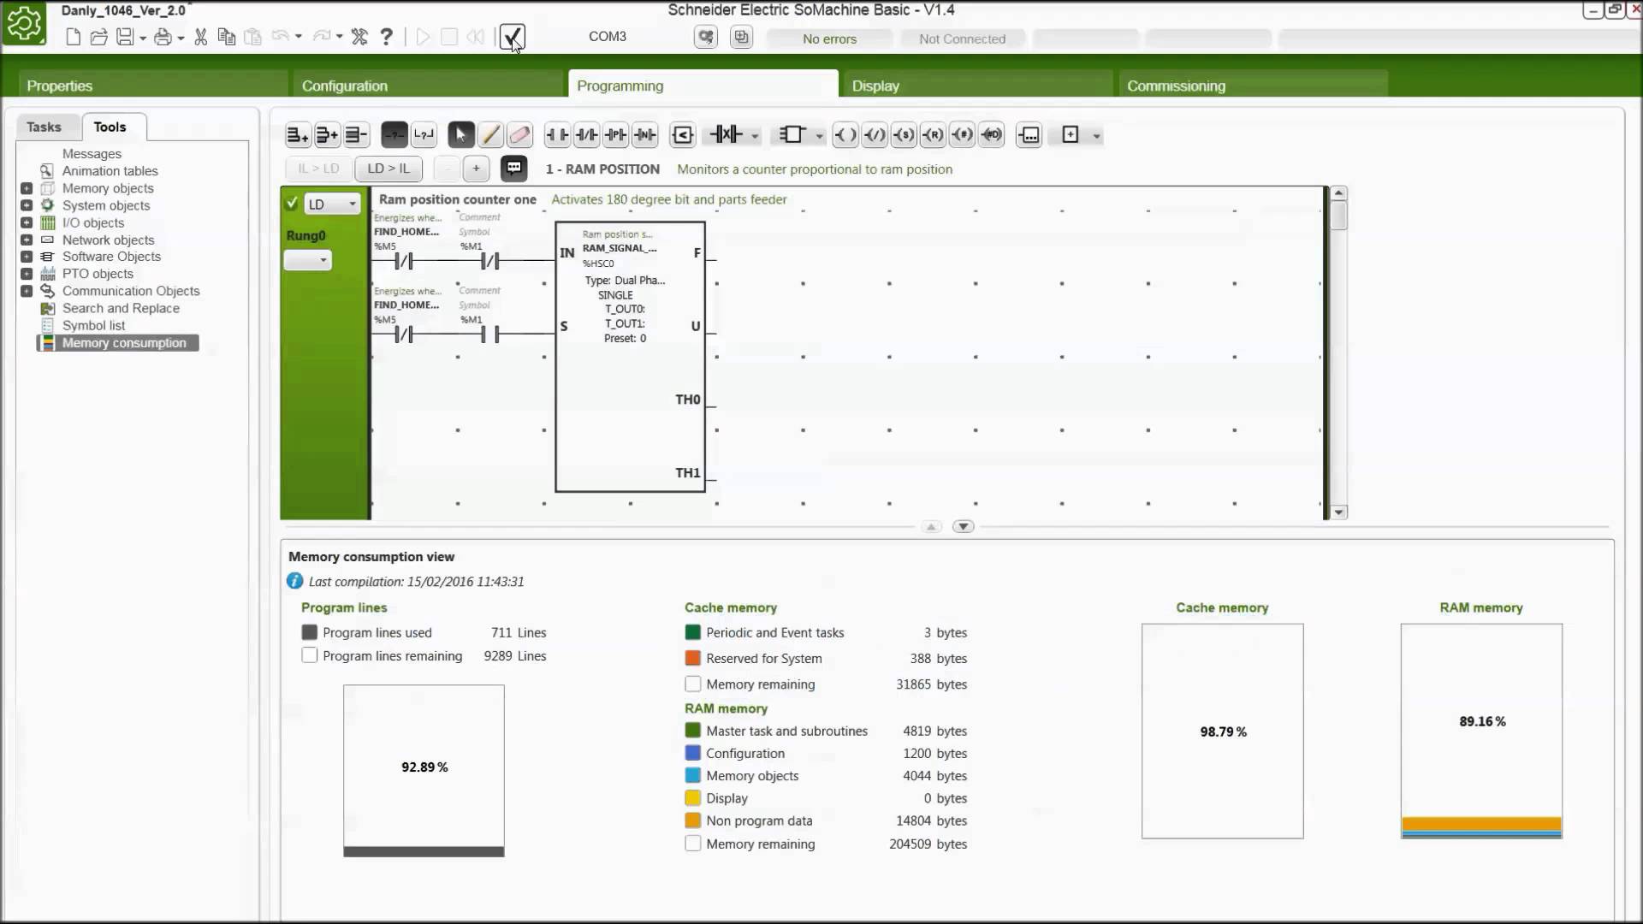
Task: Click the Program lines remaining legend box
Action: pyautogui.click(x=310, y=655)
